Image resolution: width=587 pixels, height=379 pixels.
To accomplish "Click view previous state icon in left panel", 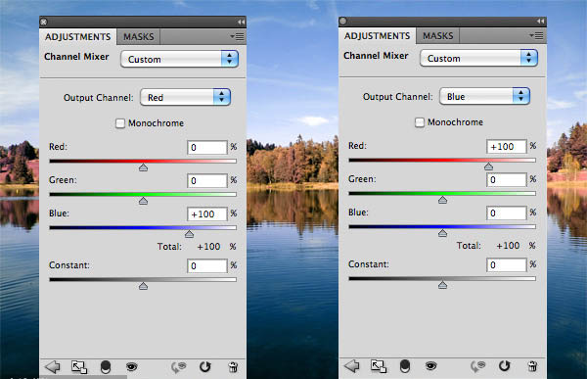I will click(179, 367).
